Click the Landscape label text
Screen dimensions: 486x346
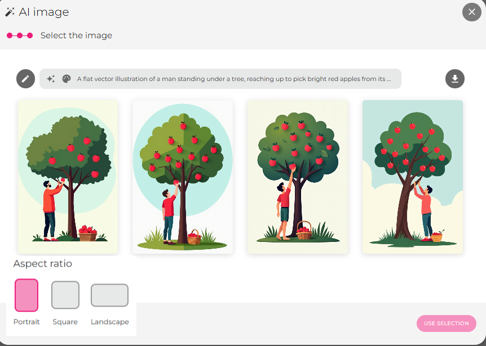tap(110, 322)
